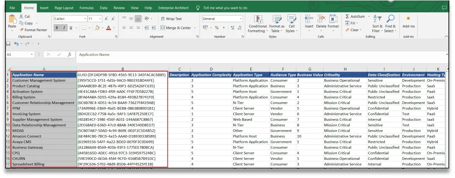
Task: Decrease font size with the smaller A
Action: (x=112, y=19)
